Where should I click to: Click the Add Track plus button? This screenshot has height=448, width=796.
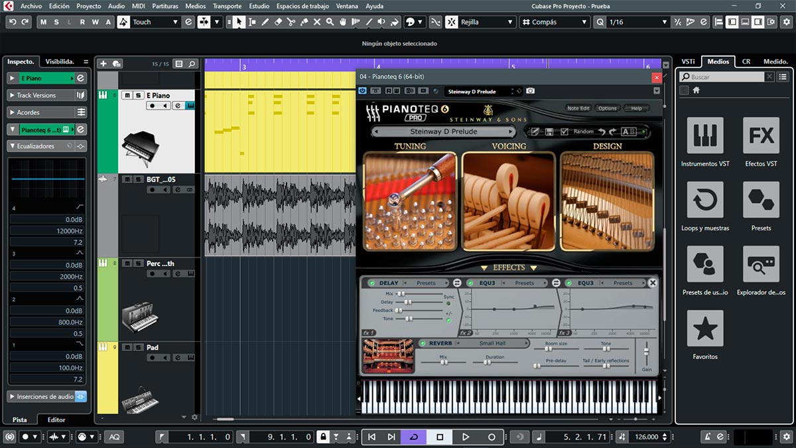tap(103, 64)
